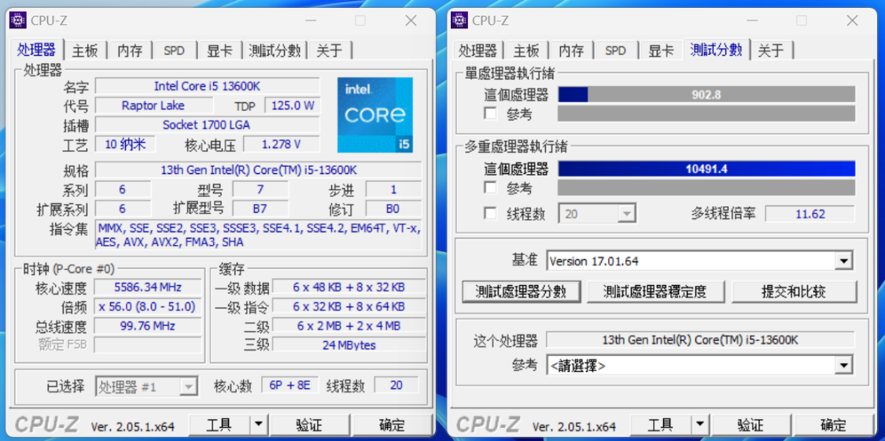The image size is (885, 441).
Task: Click the 验证 button in left window
Action: pos(309,424)
